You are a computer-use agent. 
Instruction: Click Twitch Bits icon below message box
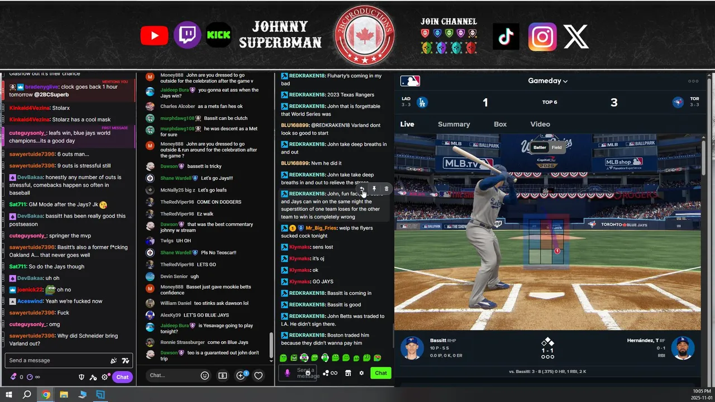(x=13, y=377)
